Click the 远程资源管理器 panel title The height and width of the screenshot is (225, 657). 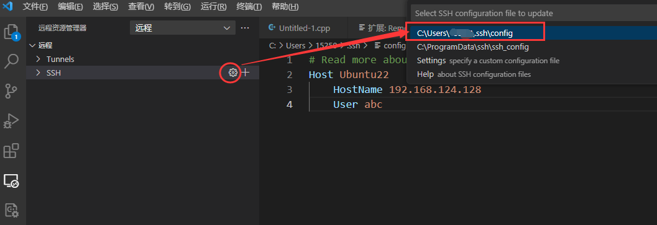(62, 28)
